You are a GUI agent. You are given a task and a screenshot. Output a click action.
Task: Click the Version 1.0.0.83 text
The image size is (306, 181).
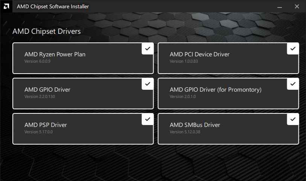(x=184, y=61)
